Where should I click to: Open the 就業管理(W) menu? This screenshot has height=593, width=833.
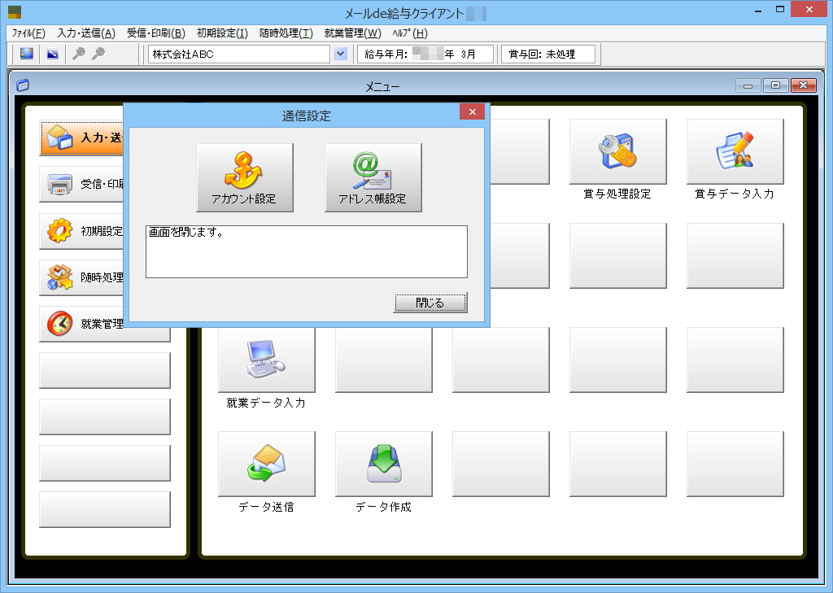pos(352,33)
